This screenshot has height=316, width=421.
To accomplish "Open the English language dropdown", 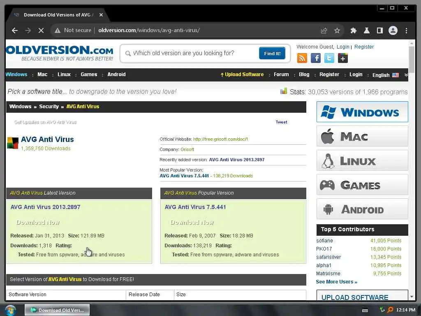I will pos(385,75).
